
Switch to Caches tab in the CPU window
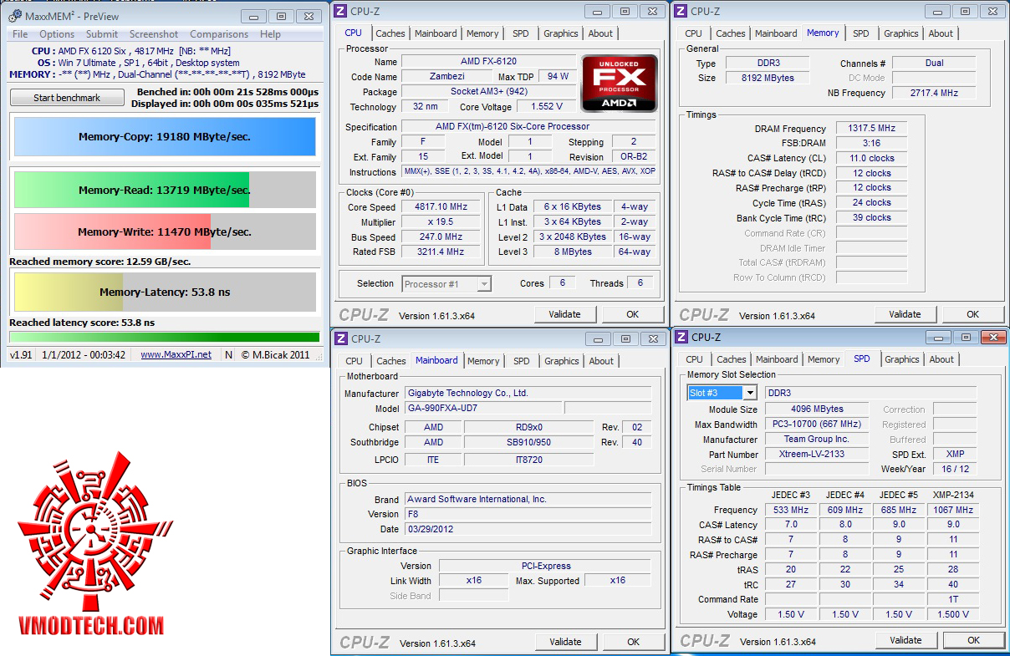390,33
